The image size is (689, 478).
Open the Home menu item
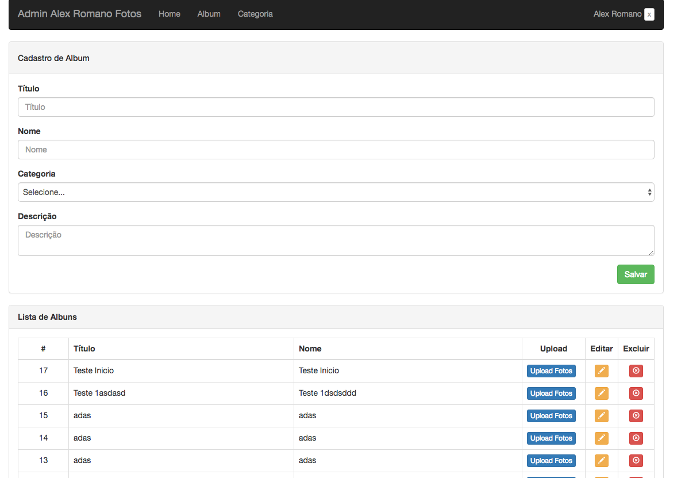(x=169, y=14)
